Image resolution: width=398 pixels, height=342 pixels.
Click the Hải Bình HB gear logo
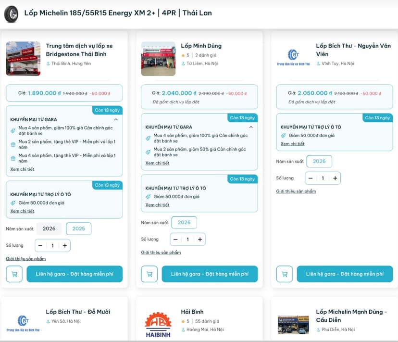pos(158,325)
